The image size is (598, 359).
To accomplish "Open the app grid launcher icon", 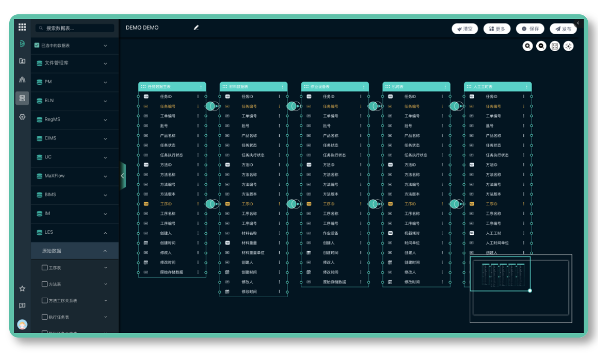I will pos(22,28).
